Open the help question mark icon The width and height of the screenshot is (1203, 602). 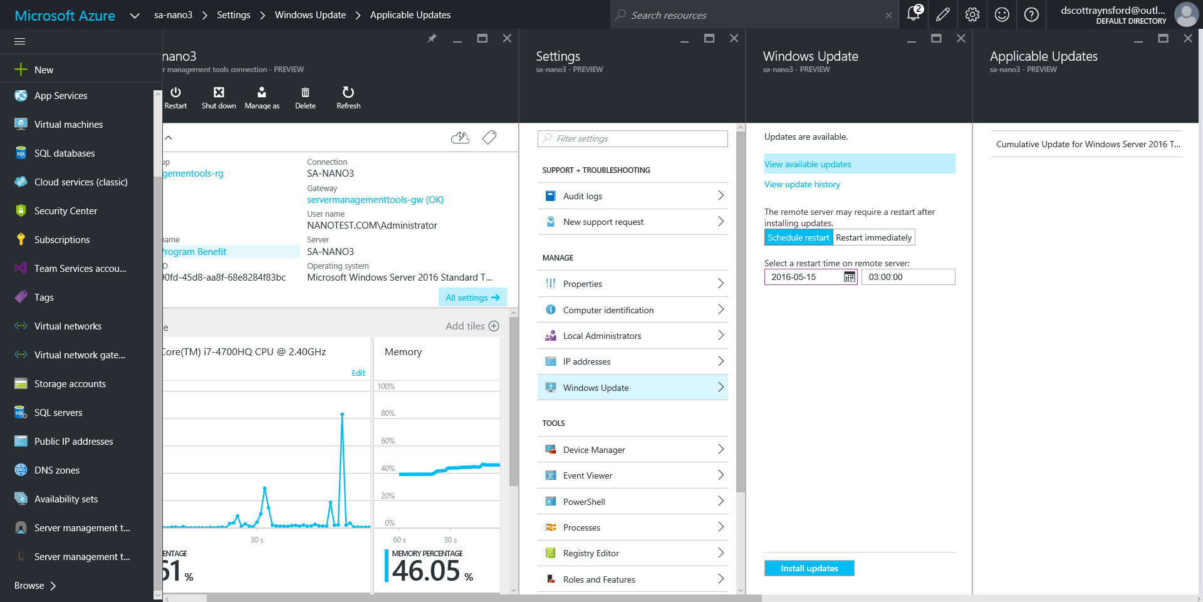tap(1031, 14)
